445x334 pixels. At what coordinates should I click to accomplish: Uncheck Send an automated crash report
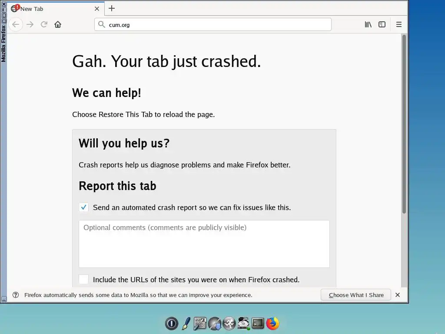(x=84, y=207)
